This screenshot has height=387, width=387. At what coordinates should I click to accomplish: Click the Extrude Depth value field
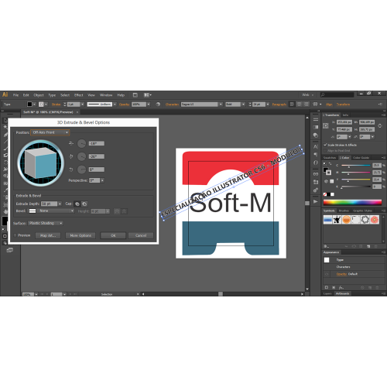[49, 204]
